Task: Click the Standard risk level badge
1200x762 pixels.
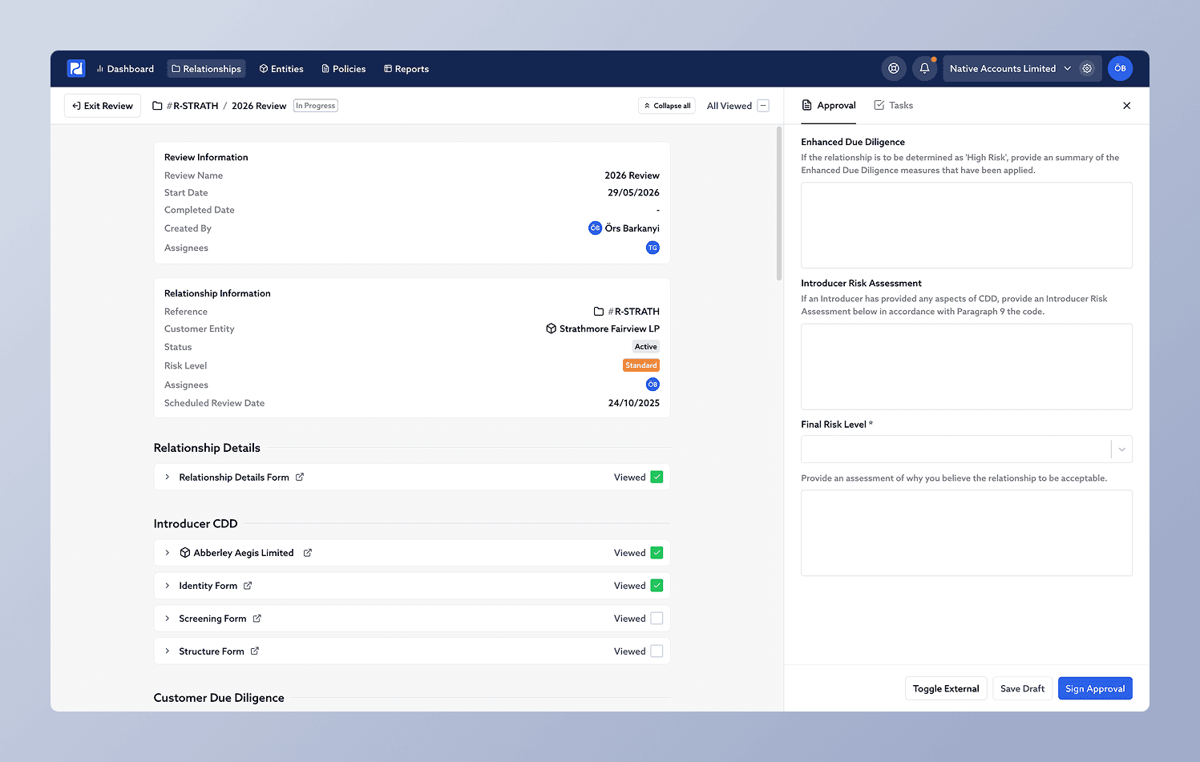Action: (641, 365)
